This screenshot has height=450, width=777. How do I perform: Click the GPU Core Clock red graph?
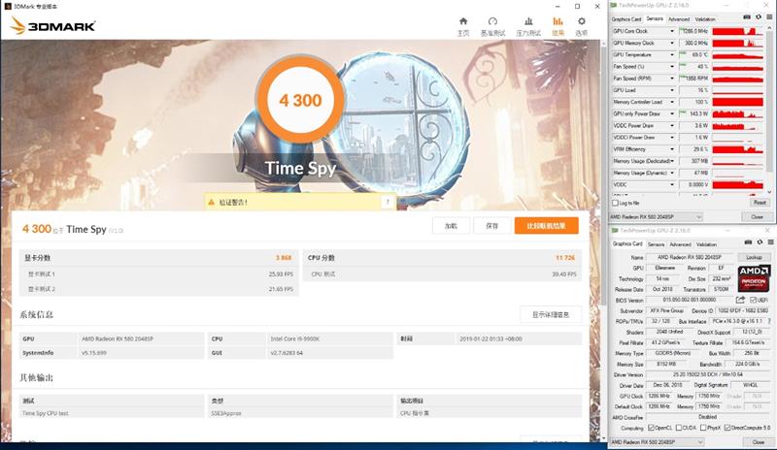[737, 31]
